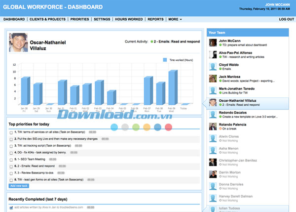Viewport: 296px width, 212px height.
Task: Go to the Hours Worked tab
Action: [129, 19]
